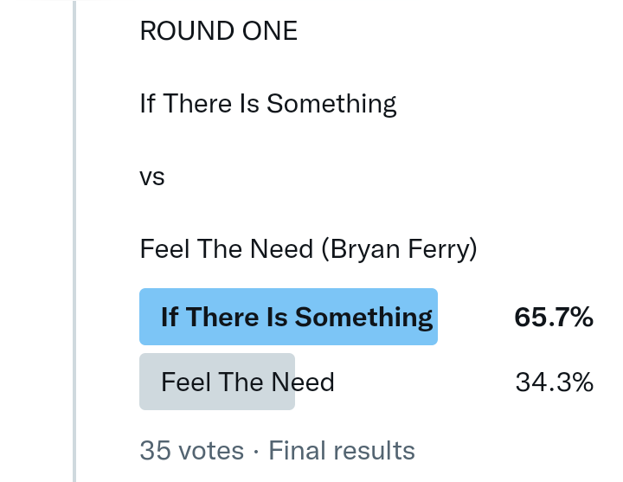Image resolution: width=623 pixels, height=482 pixels.
Task: Click the vs text in the post
Action: [151, 177]
